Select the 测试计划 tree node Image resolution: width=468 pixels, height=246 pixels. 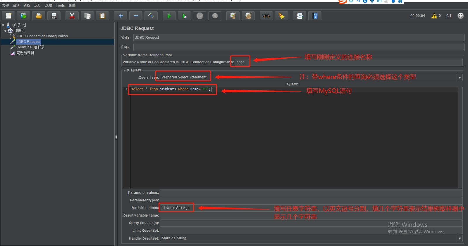click(x=19, y=25)
